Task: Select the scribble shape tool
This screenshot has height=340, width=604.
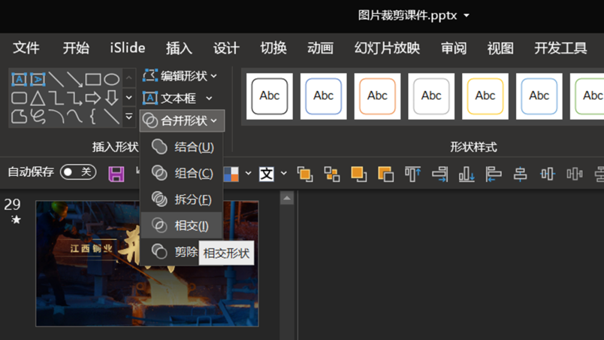Action: [37, 116]
